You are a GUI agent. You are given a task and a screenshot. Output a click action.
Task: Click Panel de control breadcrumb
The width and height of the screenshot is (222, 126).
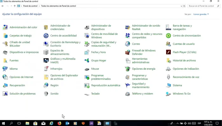30,6
